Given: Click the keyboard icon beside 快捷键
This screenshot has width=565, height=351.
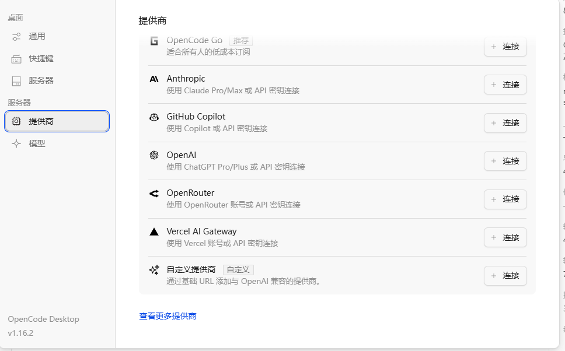Looking at the screenshot, I should point(16,59).
